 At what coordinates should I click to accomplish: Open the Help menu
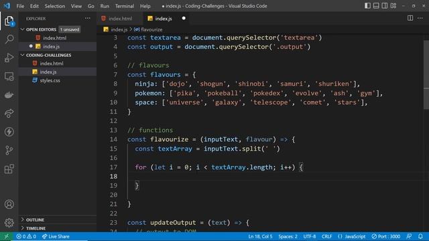[145, 6]
